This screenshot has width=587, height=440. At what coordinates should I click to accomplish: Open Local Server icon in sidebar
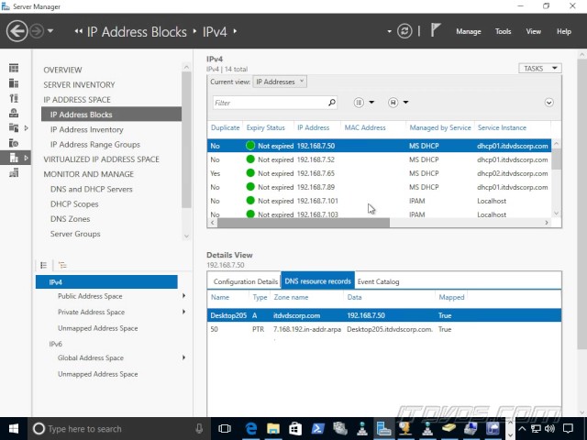14,83
